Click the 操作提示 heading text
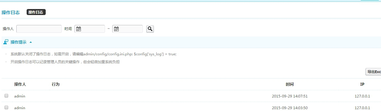 coord(18,42)
